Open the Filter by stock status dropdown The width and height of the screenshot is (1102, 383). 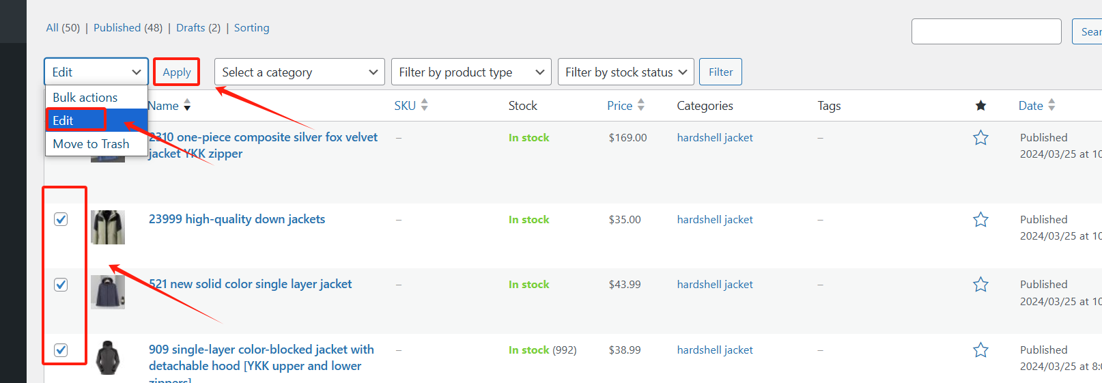625,72
